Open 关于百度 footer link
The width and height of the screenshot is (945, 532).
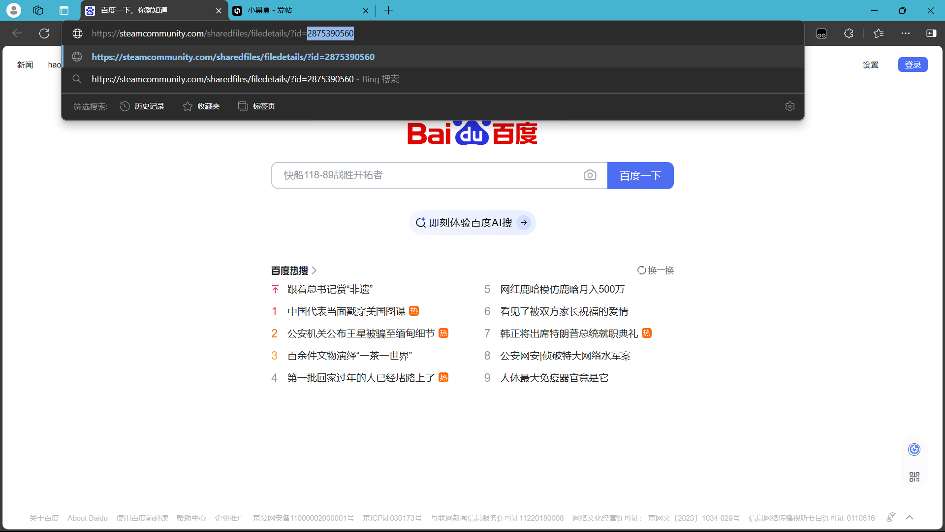[44, 518]
